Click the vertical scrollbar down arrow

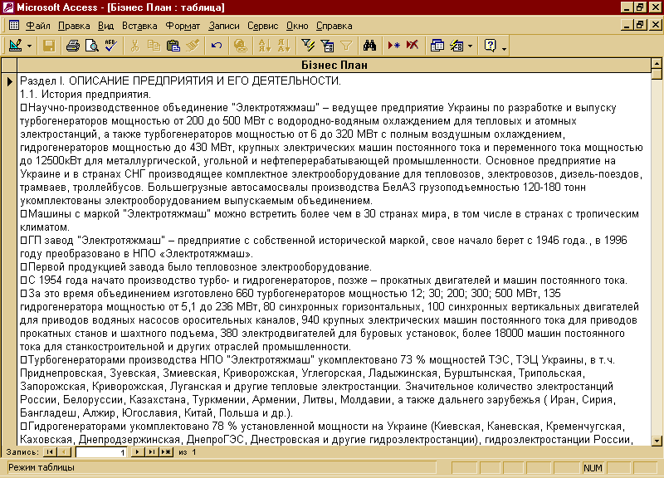(x=657, y=441)
